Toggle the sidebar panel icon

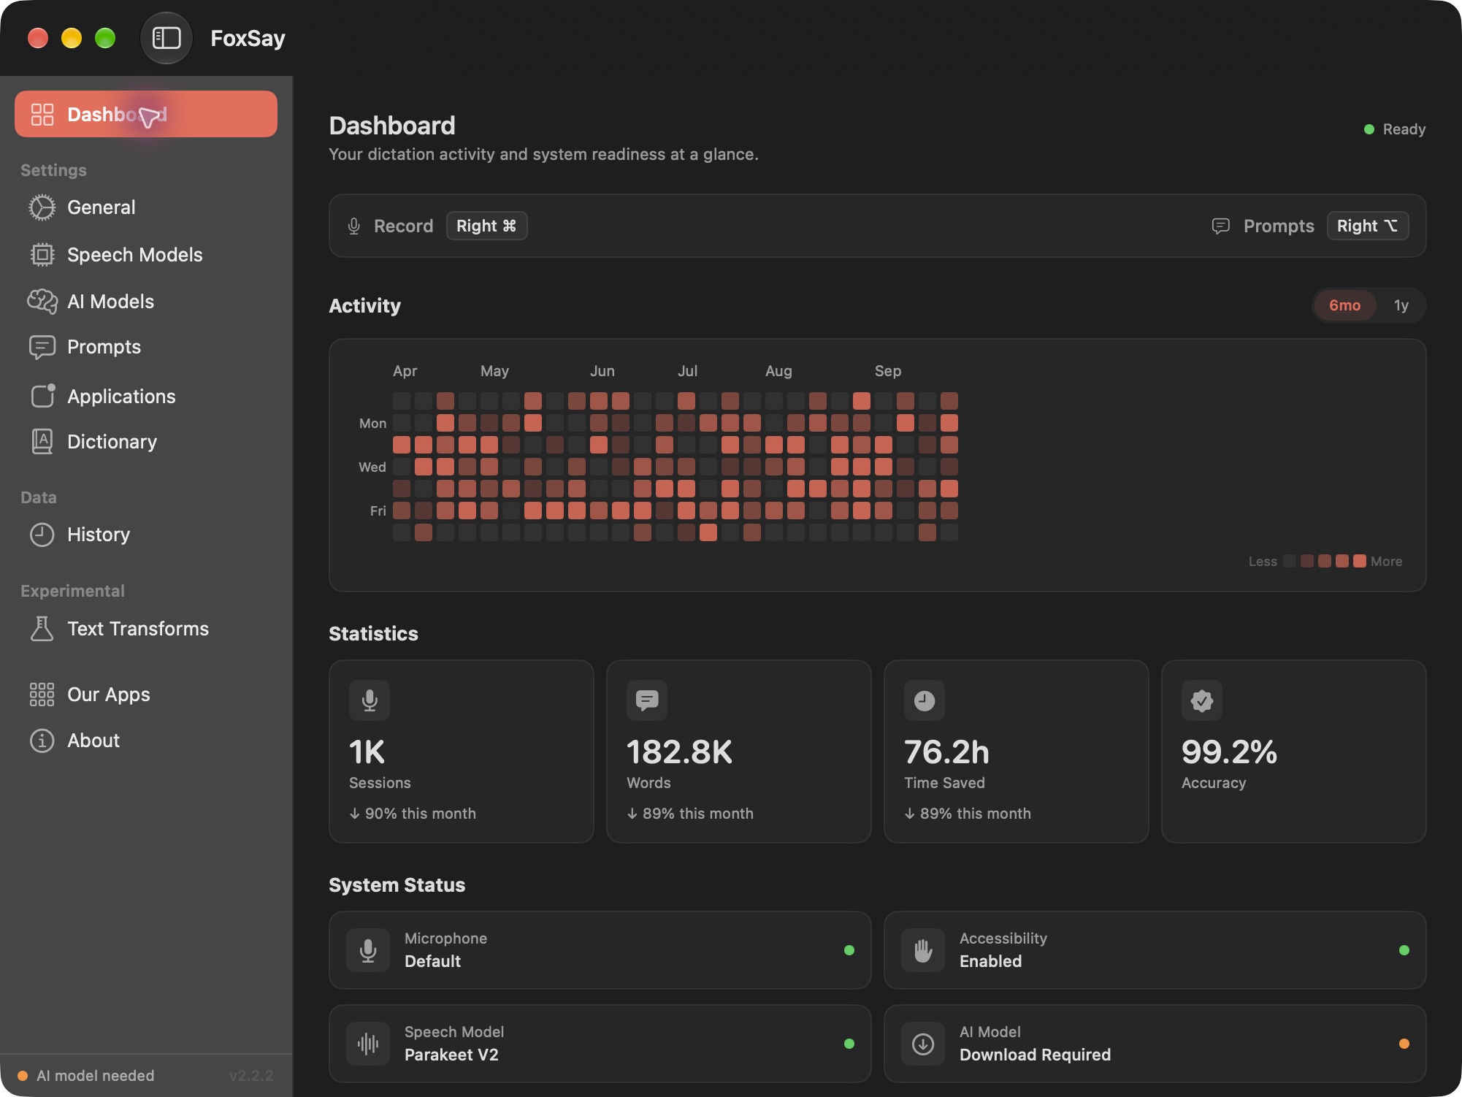click(x=167, y=38)
